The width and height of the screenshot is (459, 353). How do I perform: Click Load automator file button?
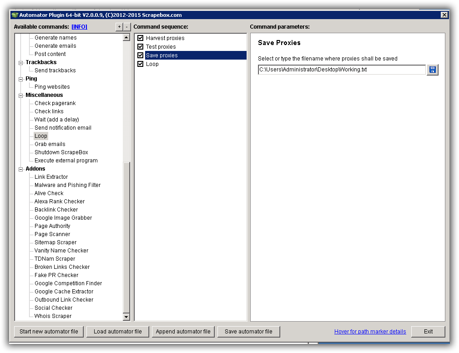pyautogui.click(x=118, y=332)
